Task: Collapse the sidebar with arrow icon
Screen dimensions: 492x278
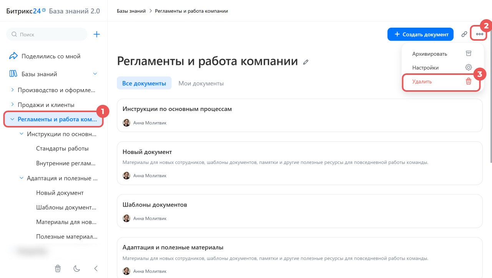Action: pyautogui.click(x=96, y=268)
